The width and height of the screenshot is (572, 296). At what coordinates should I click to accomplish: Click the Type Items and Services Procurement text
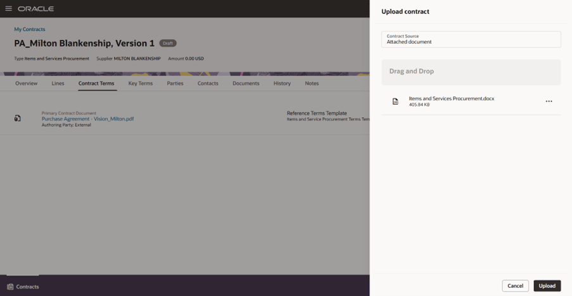51,58
